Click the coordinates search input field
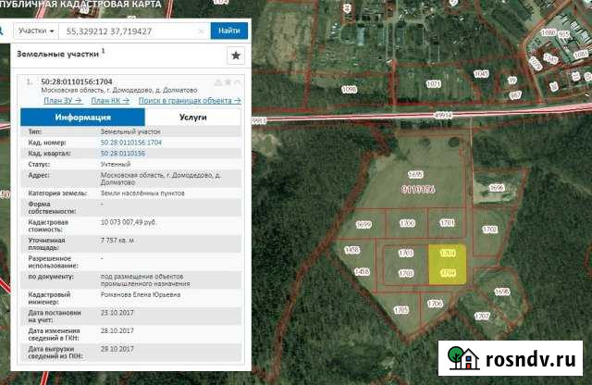This screenshot has width=592, height=385. (125, 31)
